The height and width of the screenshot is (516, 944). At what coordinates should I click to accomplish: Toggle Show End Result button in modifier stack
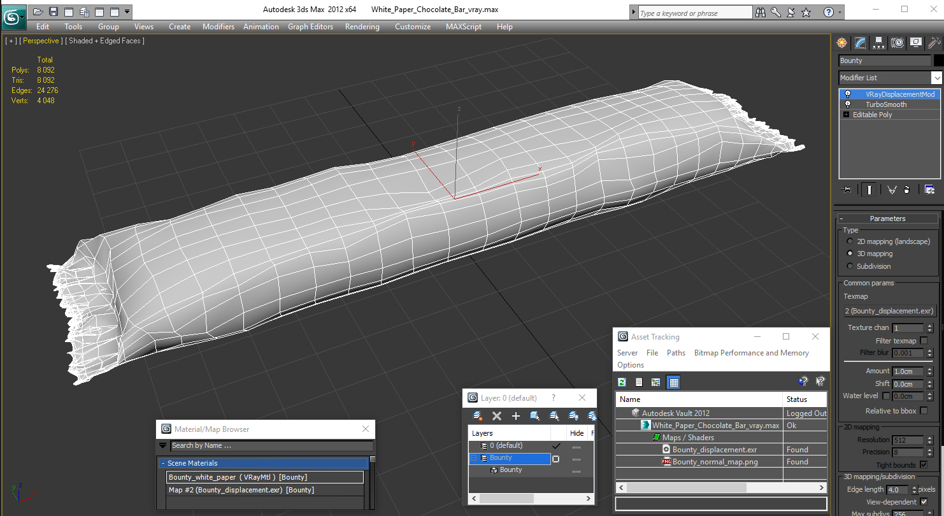click(x=869, y=190)
